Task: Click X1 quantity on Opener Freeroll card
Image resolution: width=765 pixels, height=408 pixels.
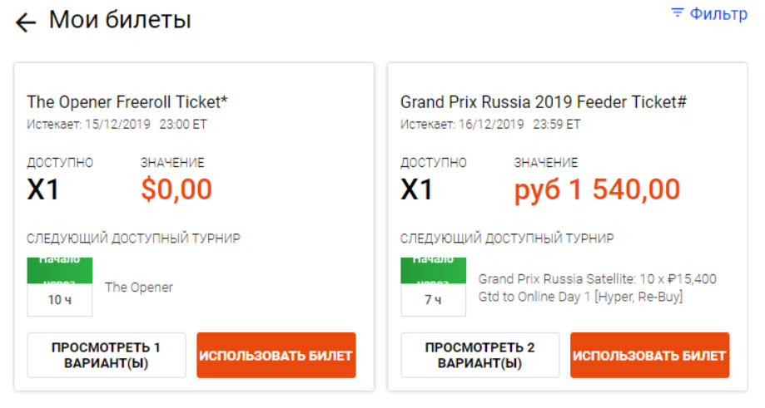Action: pyautogui.click(x=43, y=189)
